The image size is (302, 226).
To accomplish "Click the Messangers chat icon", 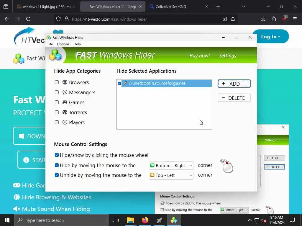I will click(x=65, y=92).
